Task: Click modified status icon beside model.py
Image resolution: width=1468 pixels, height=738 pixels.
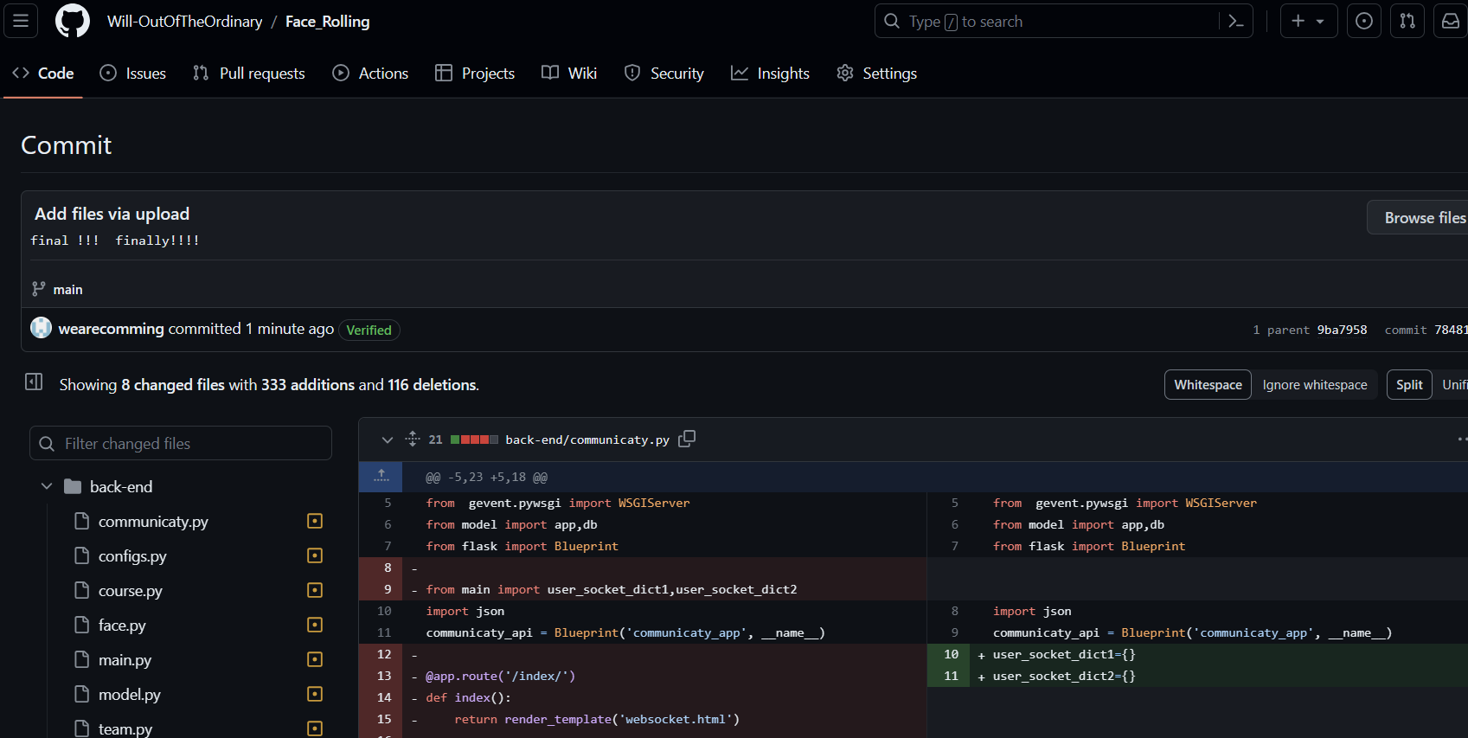Action: tap(315, 694)
